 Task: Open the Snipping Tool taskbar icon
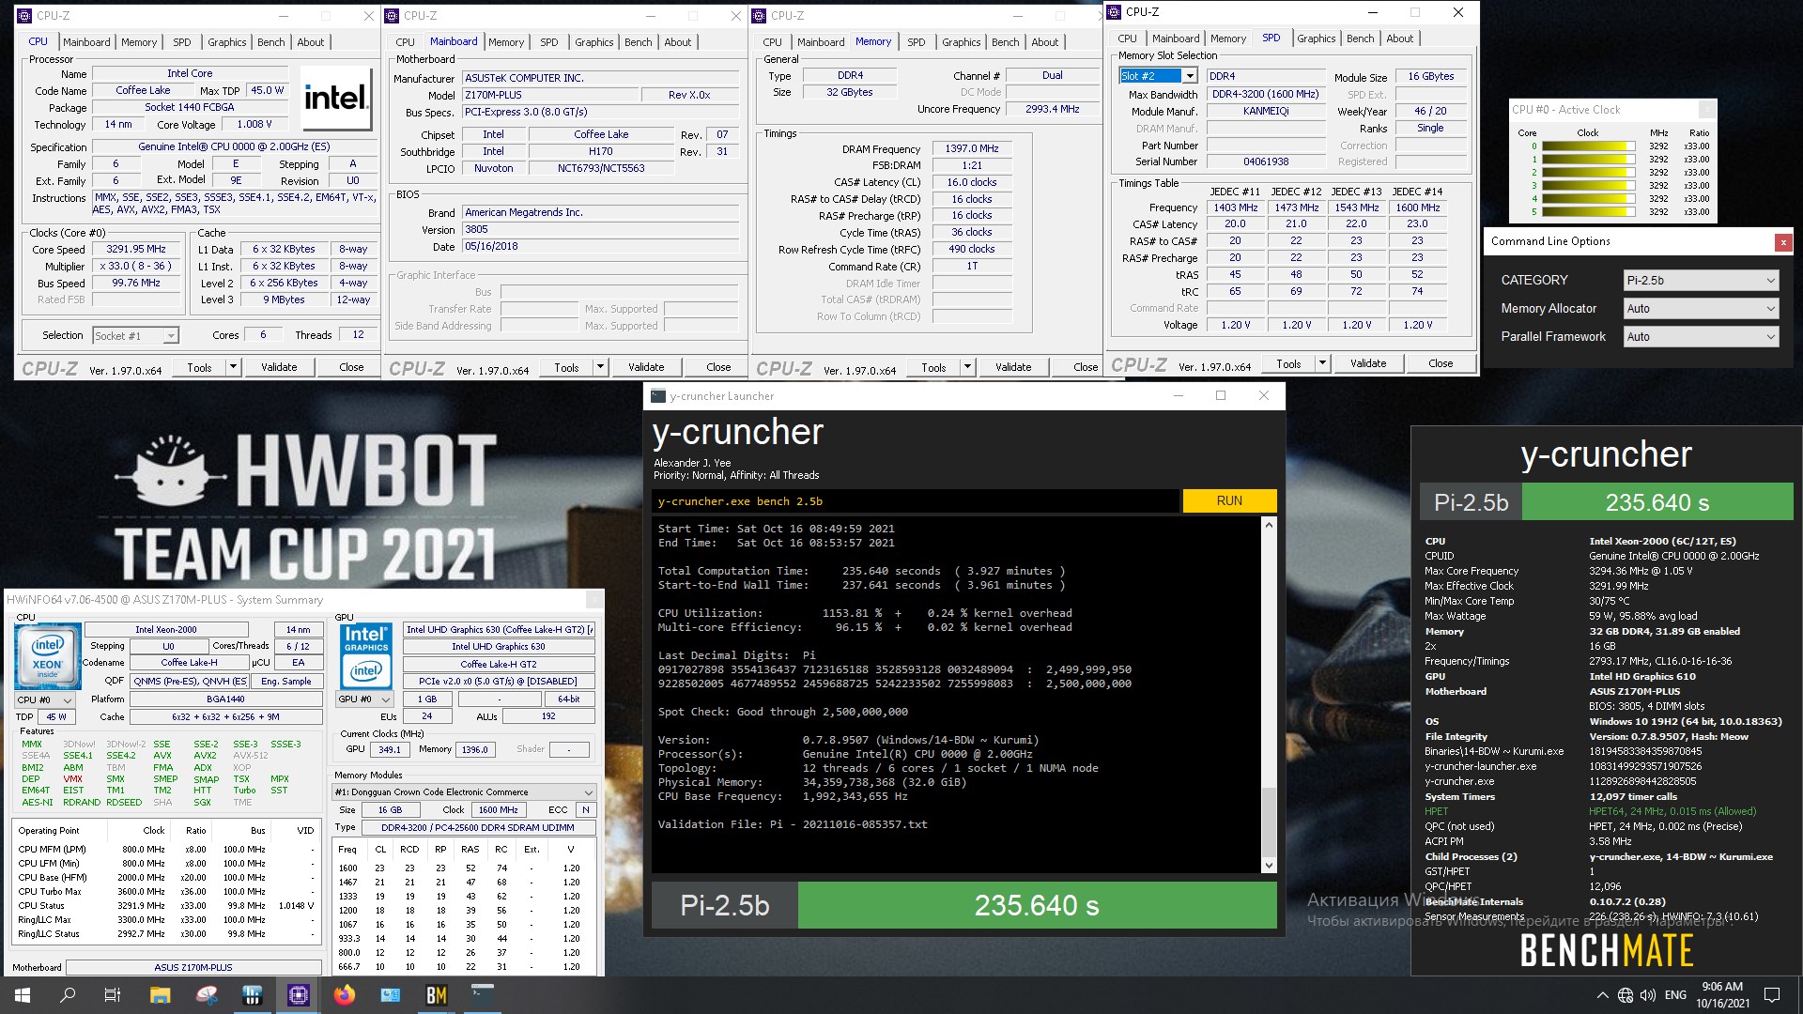[x=207, y=995]
